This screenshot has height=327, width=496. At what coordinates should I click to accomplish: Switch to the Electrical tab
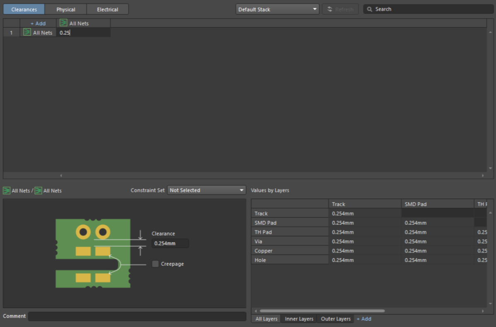(x=107, y=9)
